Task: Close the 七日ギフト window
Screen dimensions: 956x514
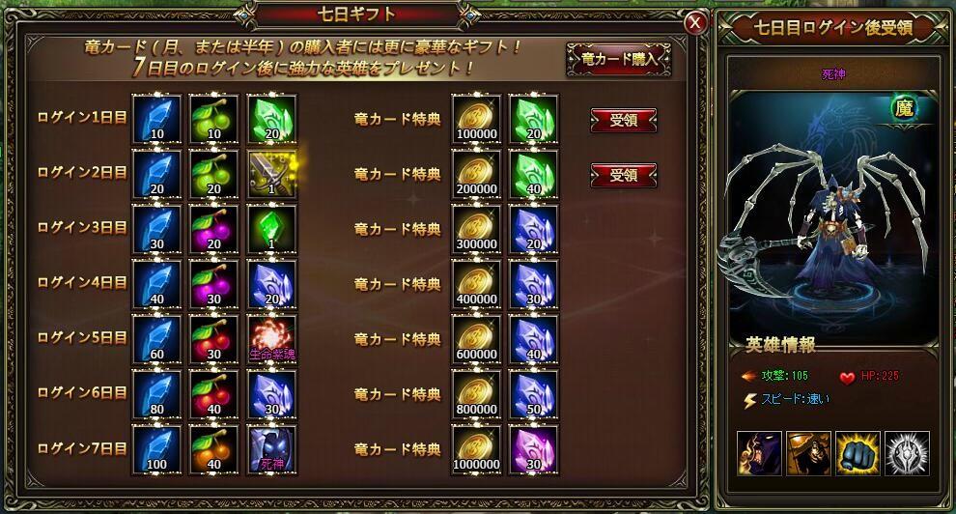Action: click(694, 23)
